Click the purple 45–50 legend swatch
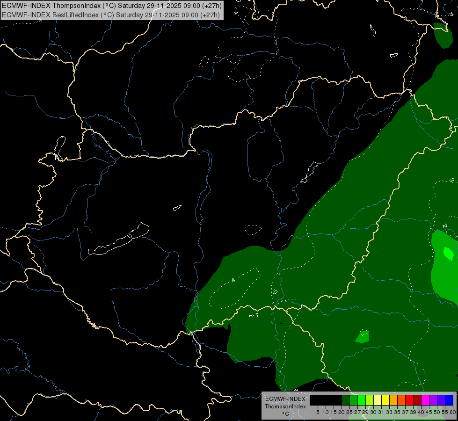Viewport: 458px width, 421px height. (x=433, y=400)
